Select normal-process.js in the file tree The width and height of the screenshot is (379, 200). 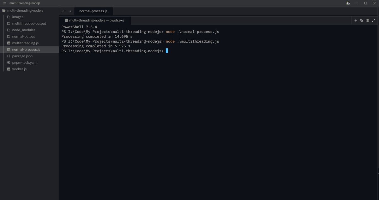30,50
